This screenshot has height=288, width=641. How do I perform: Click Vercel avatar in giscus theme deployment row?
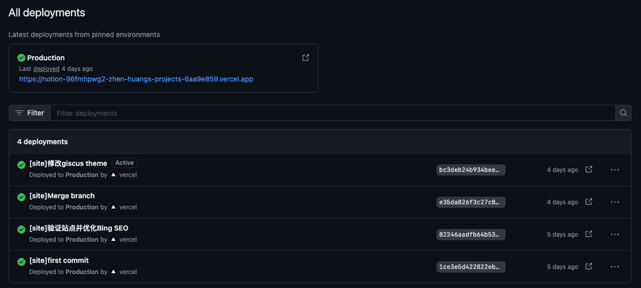[113, 175]
